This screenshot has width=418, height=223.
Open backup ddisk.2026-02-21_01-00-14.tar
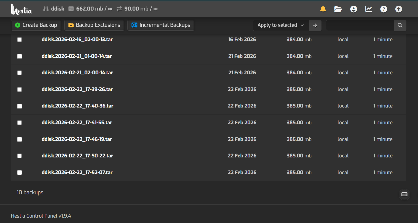coord(77,56)
